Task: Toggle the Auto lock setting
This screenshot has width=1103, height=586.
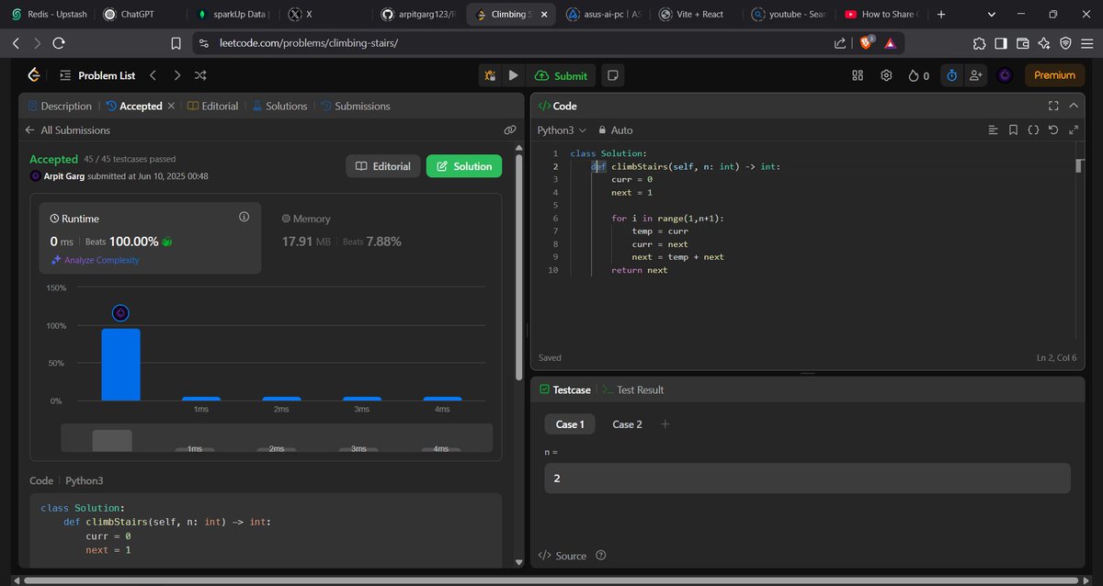Action: click(615, 130)
